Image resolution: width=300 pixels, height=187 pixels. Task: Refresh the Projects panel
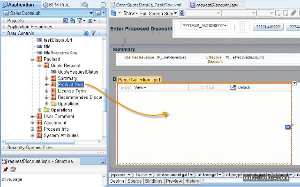coord(73,21)
